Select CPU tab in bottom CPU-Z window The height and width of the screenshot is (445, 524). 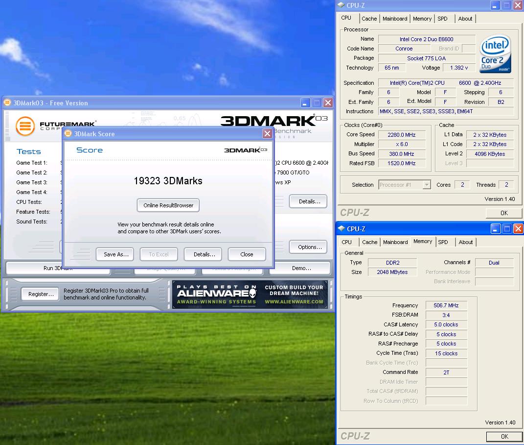point(346,242)
